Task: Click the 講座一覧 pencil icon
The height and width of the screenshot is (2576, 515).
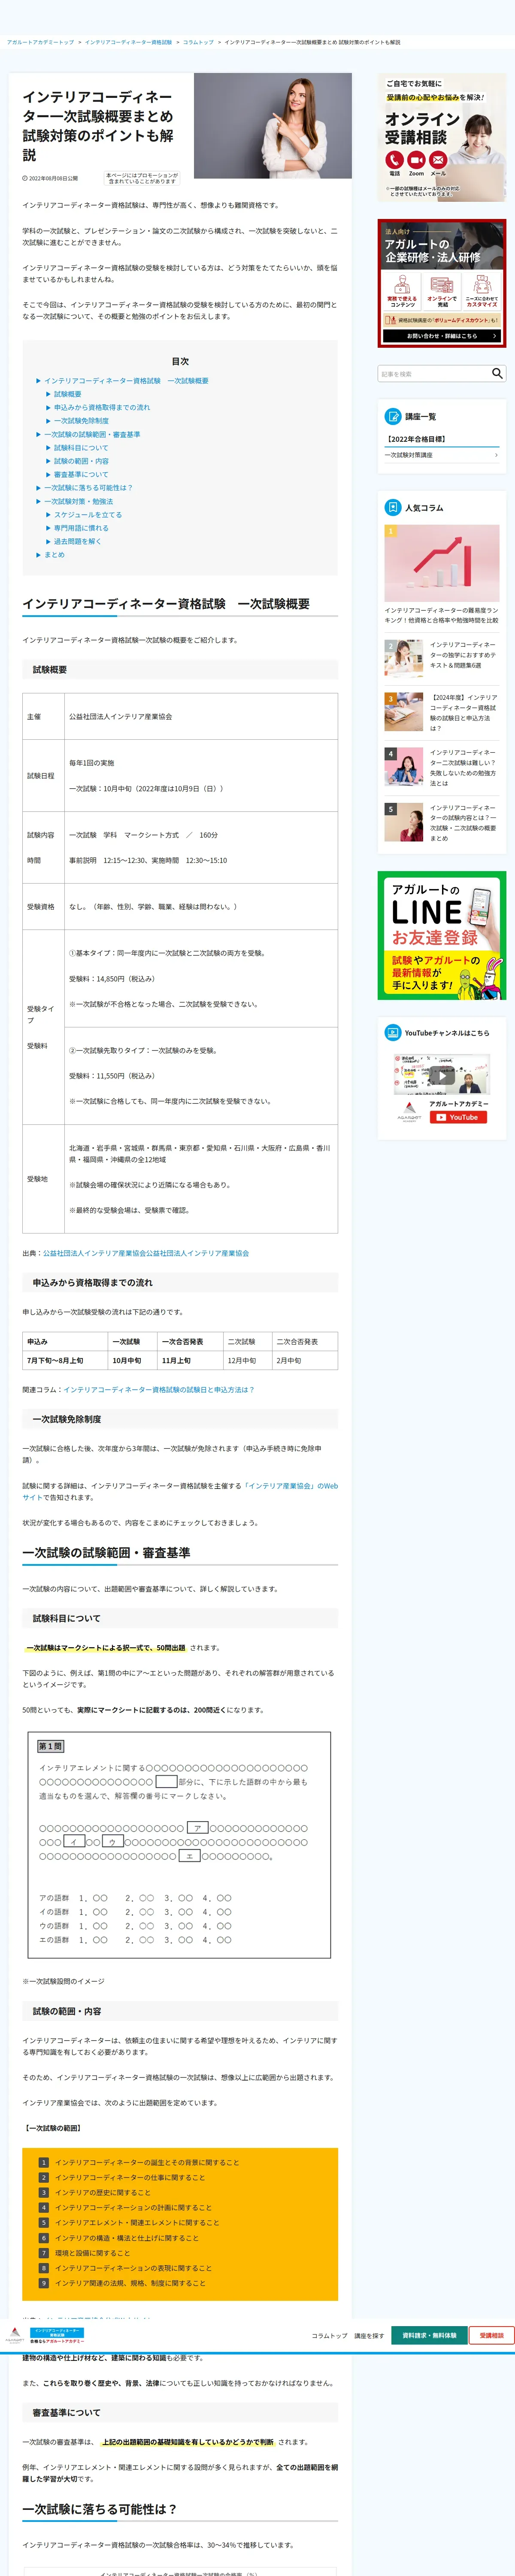Action: [x=393, y=416]
